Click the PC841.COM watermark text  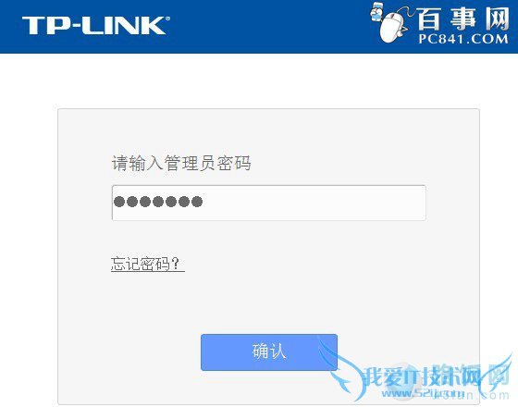point(463,39)
